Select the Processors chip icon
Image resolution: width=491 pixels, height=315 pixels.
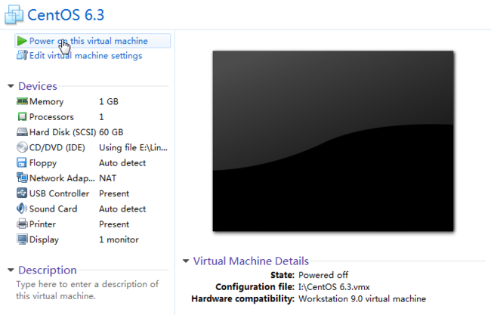coord(22,117)
